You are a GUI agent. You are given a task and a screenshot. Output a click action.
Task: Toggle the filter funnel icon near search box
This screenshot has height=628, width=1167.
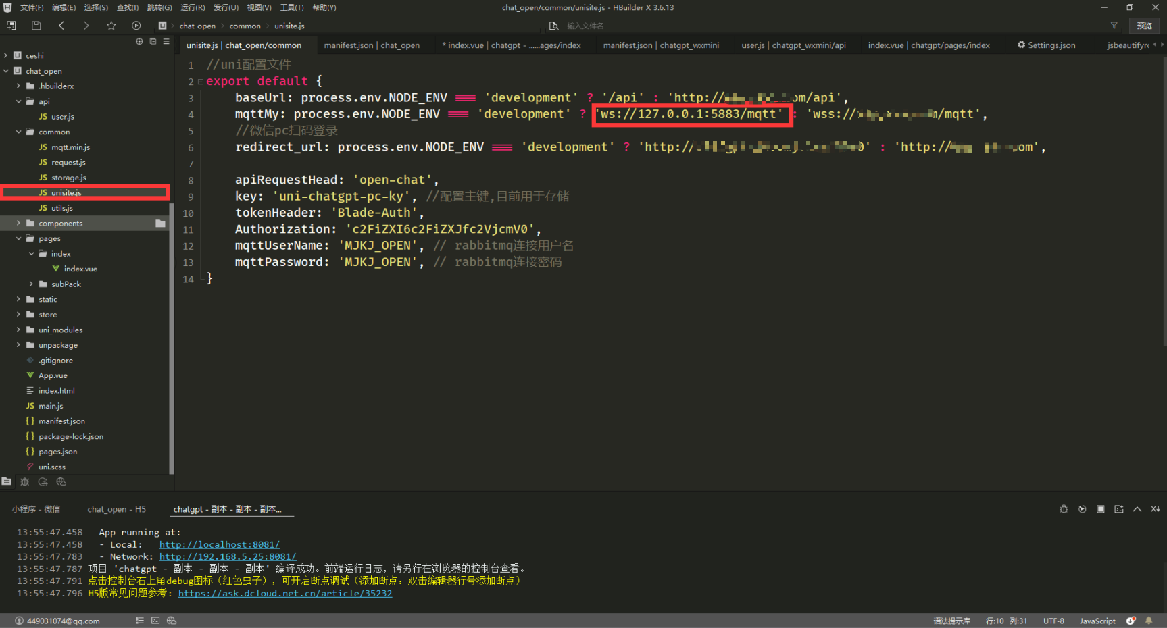click(1113, 25)
